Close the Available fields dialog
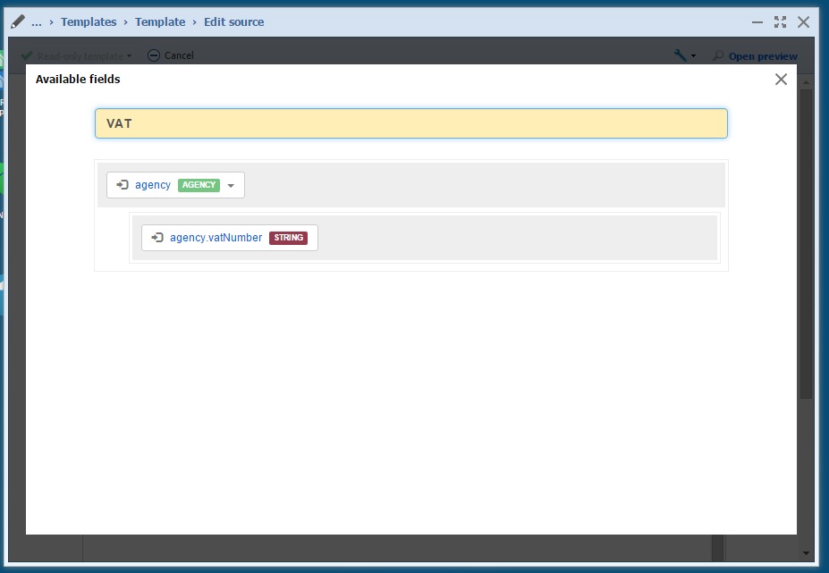The height and width of the screenshot is (573, 829). [x=781, y=80]
